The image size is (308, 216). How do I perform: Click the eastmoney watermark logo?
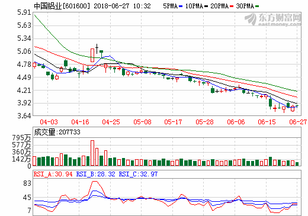pos(273,20)
